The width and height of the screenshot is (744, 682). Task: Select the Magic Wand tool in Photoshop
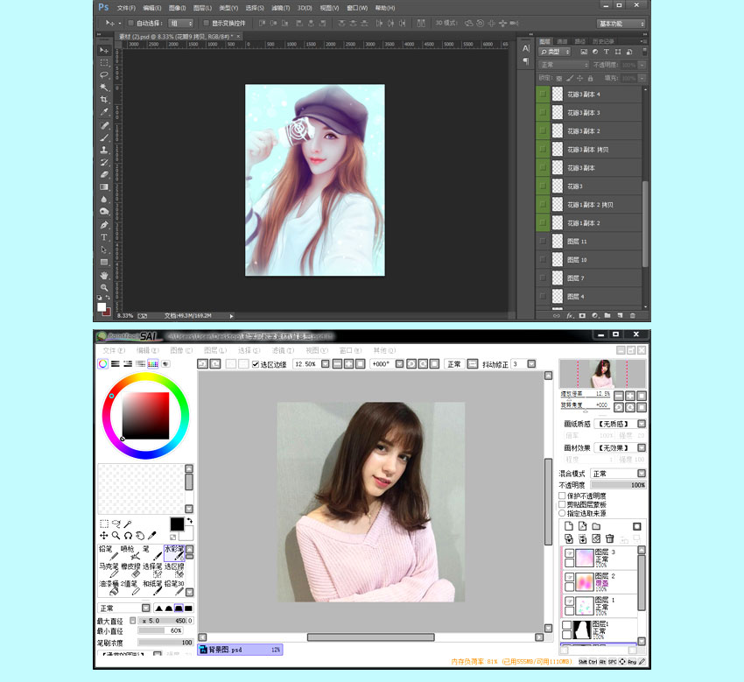click(x=104, y=88)
